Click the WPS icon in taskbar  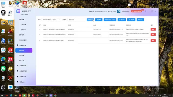click(7, 95)
